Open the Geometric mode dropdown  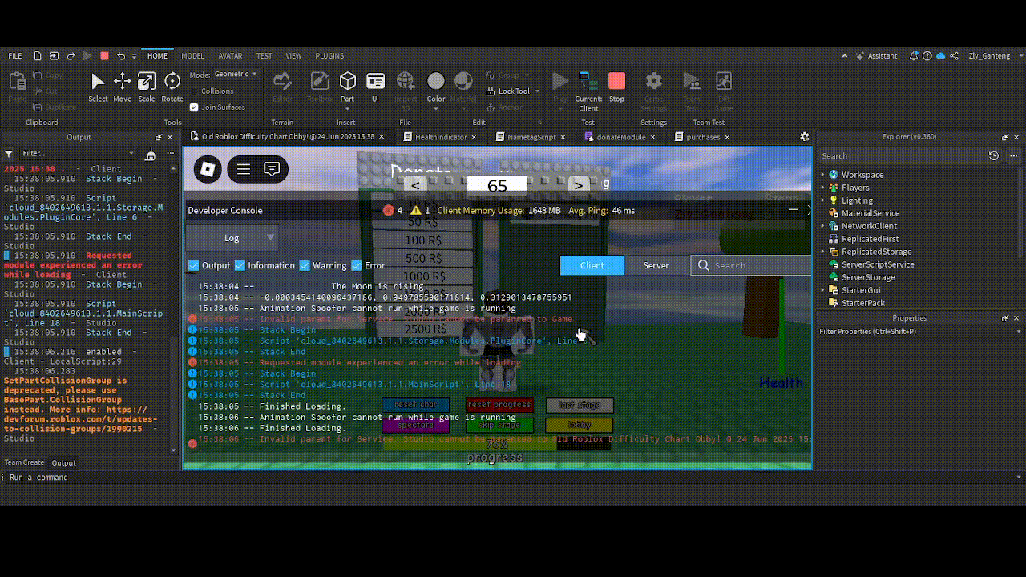tap(236, 75)
